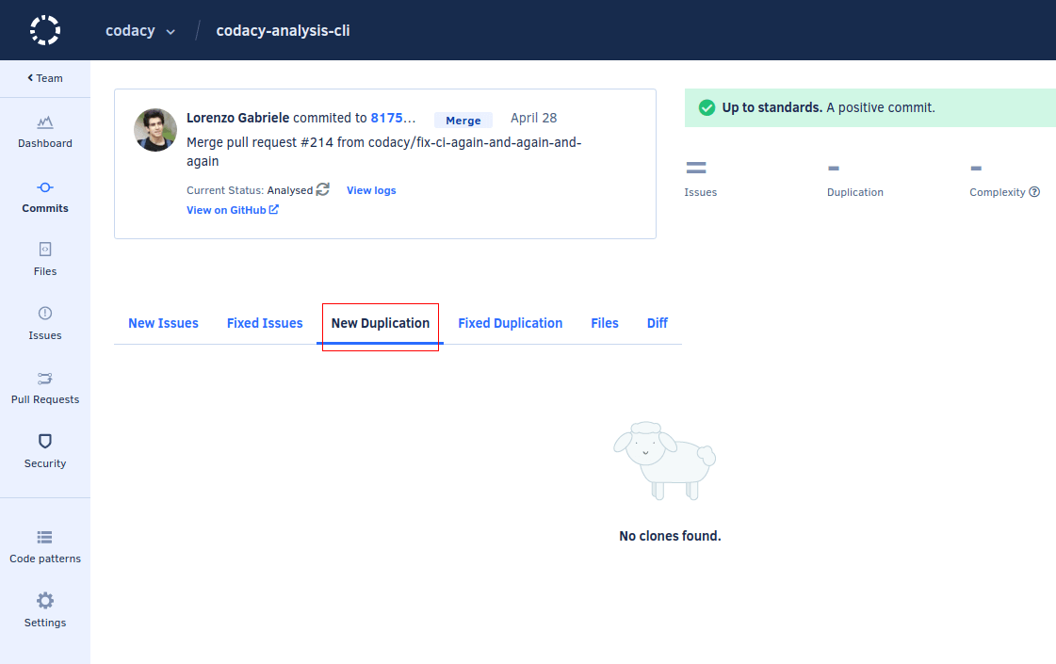Click the 8175 commit hash link
Screen dimensions: 1056x664
coord(393,118)
